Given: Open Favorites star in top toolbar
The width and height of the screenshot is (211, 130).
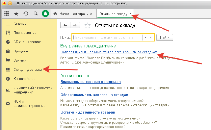Looking at the screenshot, I should coord(16,14).
